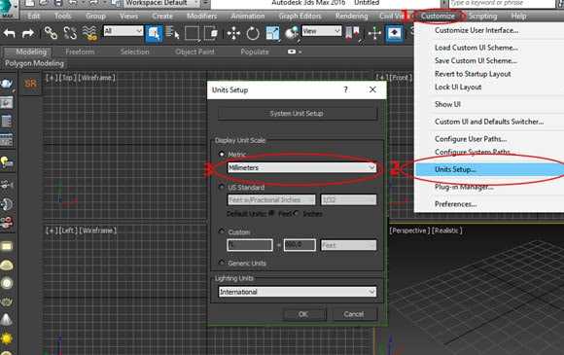Choose Revert to Startup Layout entry
The image size is (564, 355).
[473, 74]
